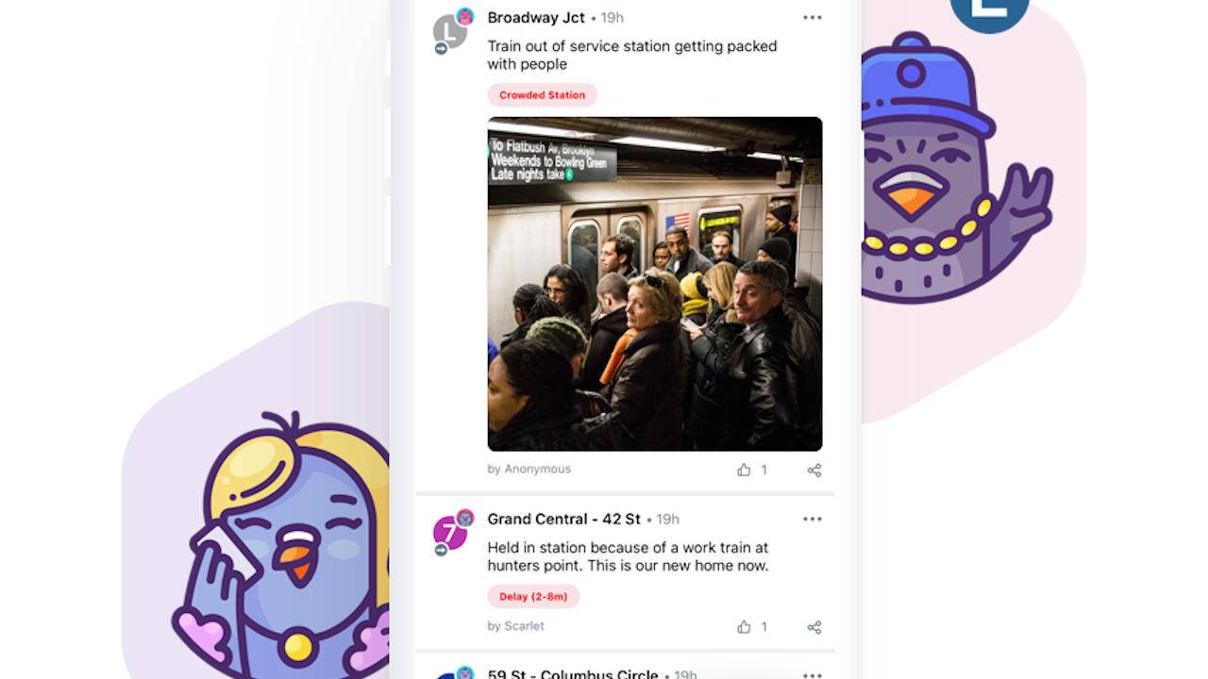Screen dimensions: 1208x679
Task: Tap the 'by Scarlet' author label
Action: [x=516, y=627]
